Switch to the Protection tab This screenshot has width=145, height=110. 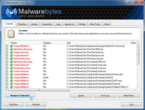click(x=22, y=24)
